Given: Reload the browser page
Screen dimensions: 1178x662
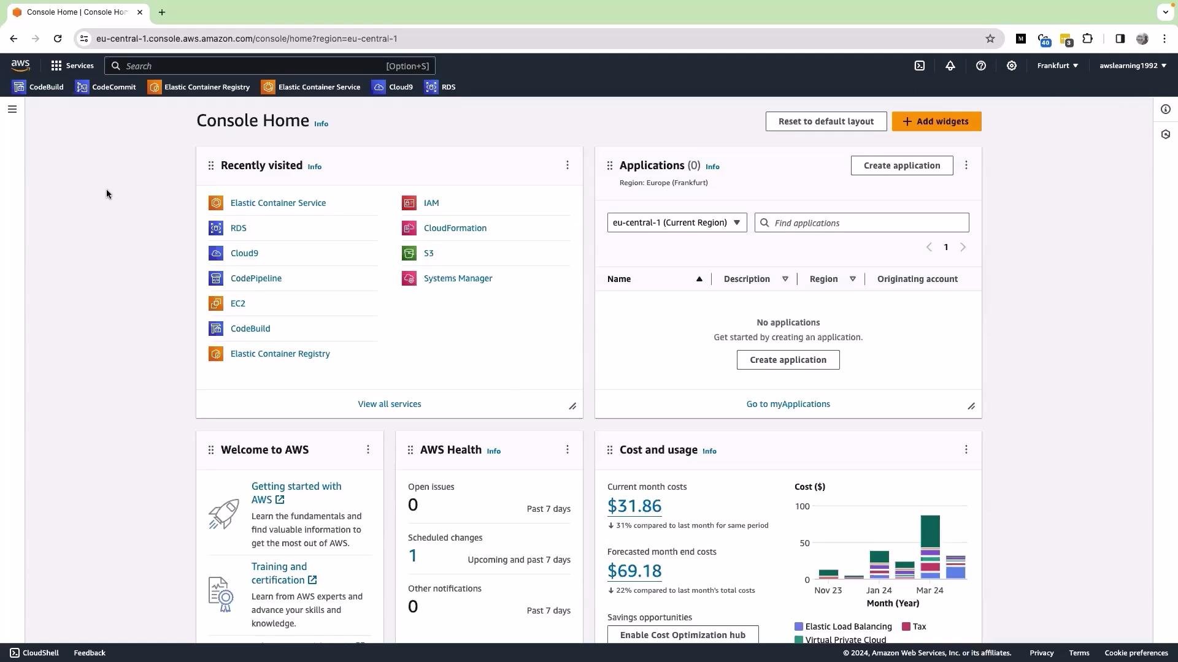Looking at the screenshot, I should (x=58, y=39).
